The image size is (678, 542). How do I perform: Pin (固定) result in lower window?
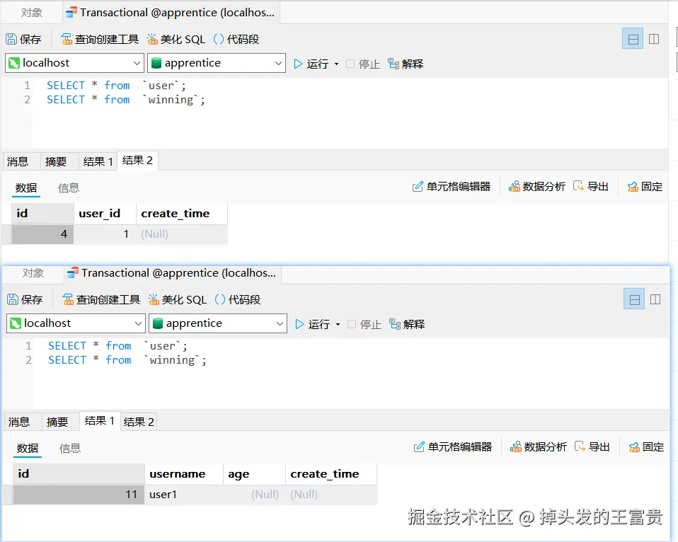click(646, 447)
